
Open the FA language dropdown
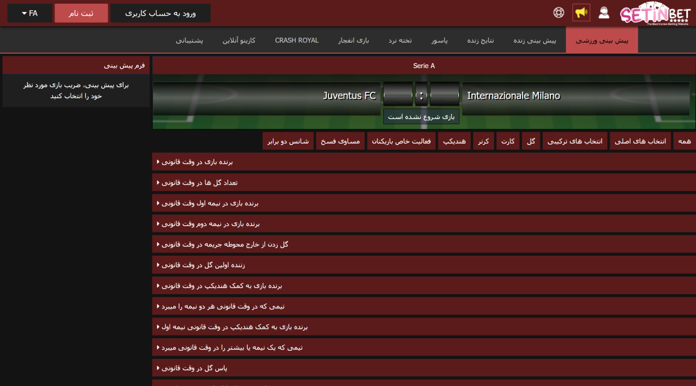29,12
